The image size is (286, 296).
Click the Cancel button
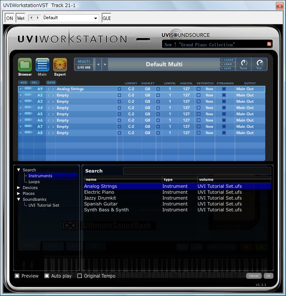coord(254,276)
